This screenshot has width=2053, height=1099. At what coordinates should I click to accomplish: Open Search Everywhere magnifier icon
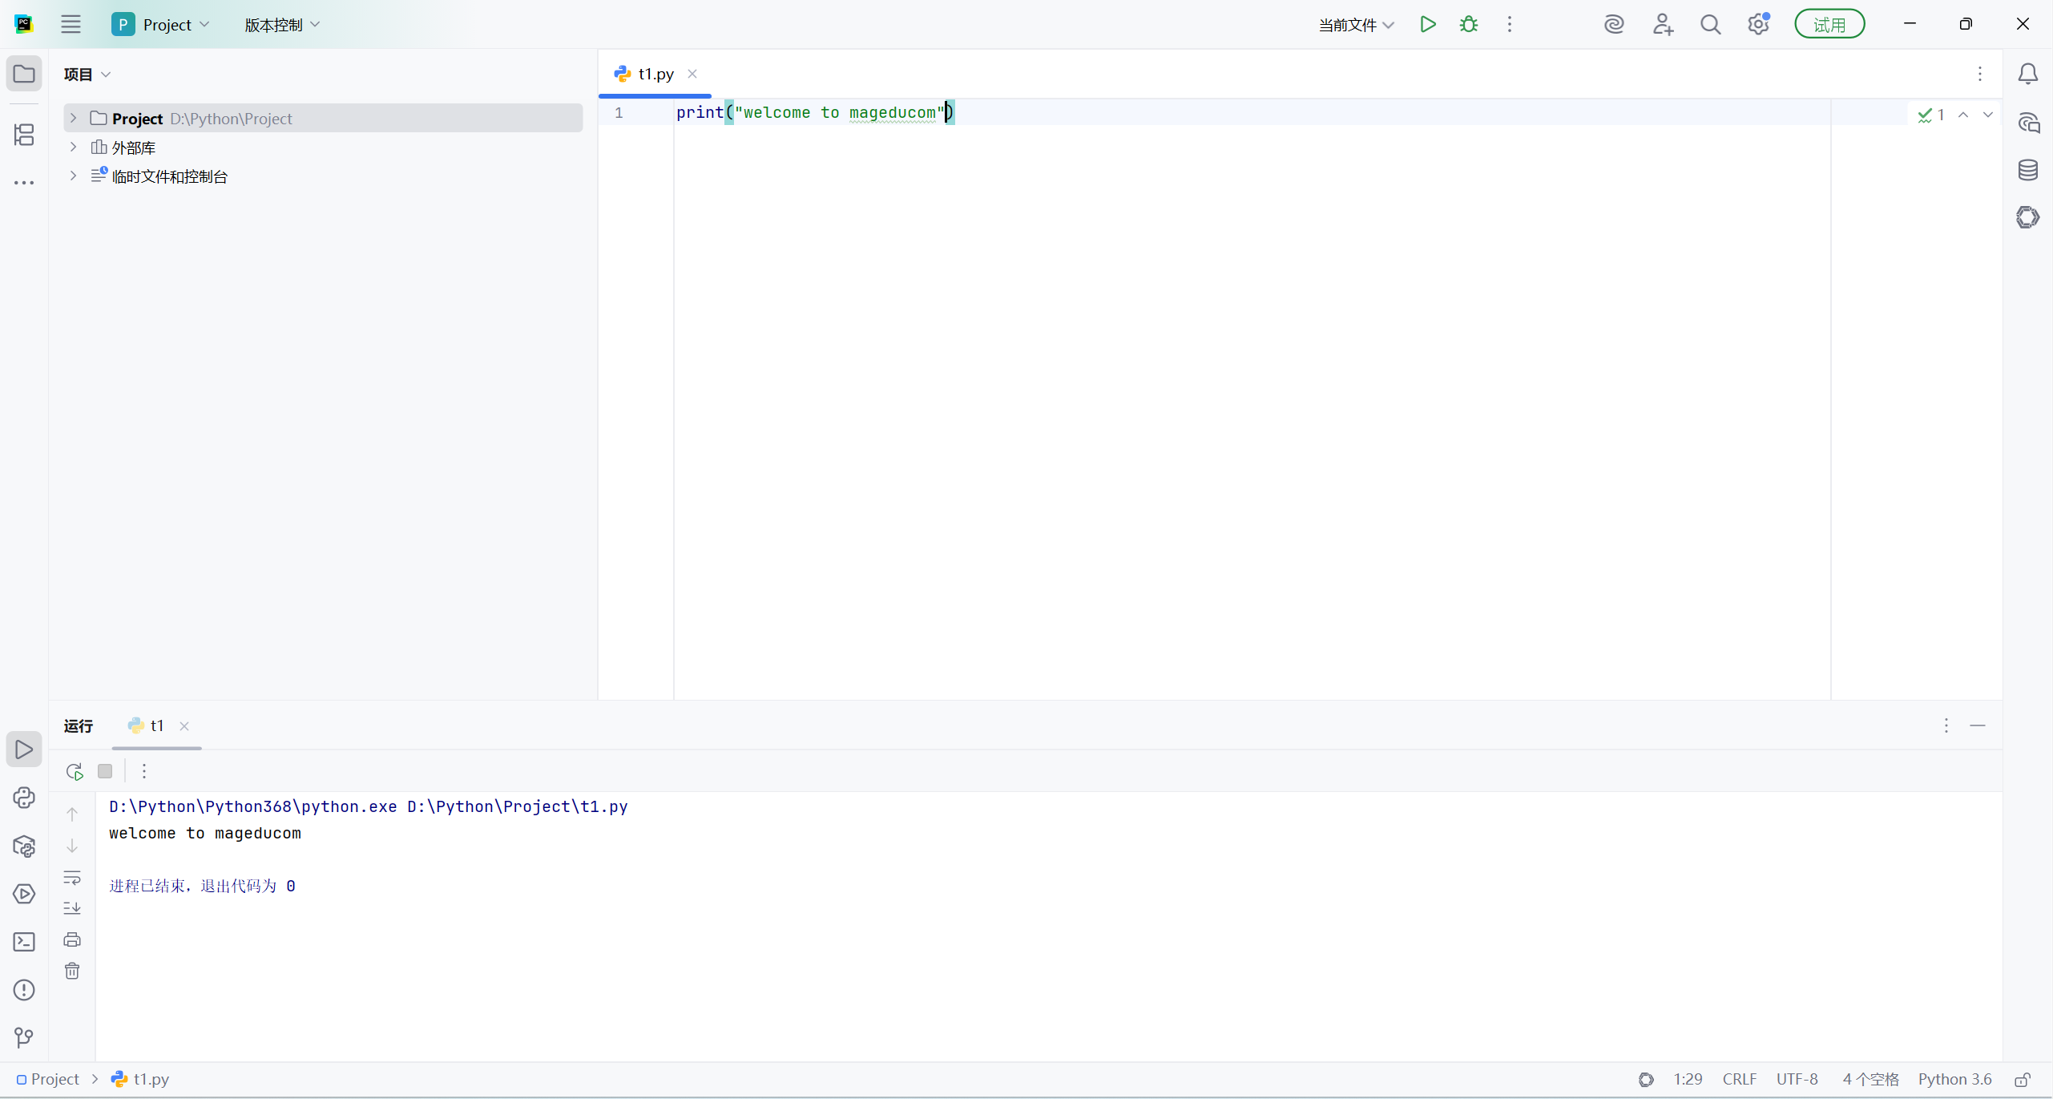point(1710,25)
